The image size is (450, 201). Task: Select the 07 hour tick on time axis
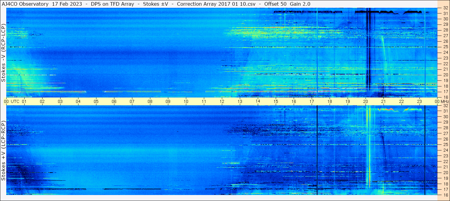[x=132, y=101]
